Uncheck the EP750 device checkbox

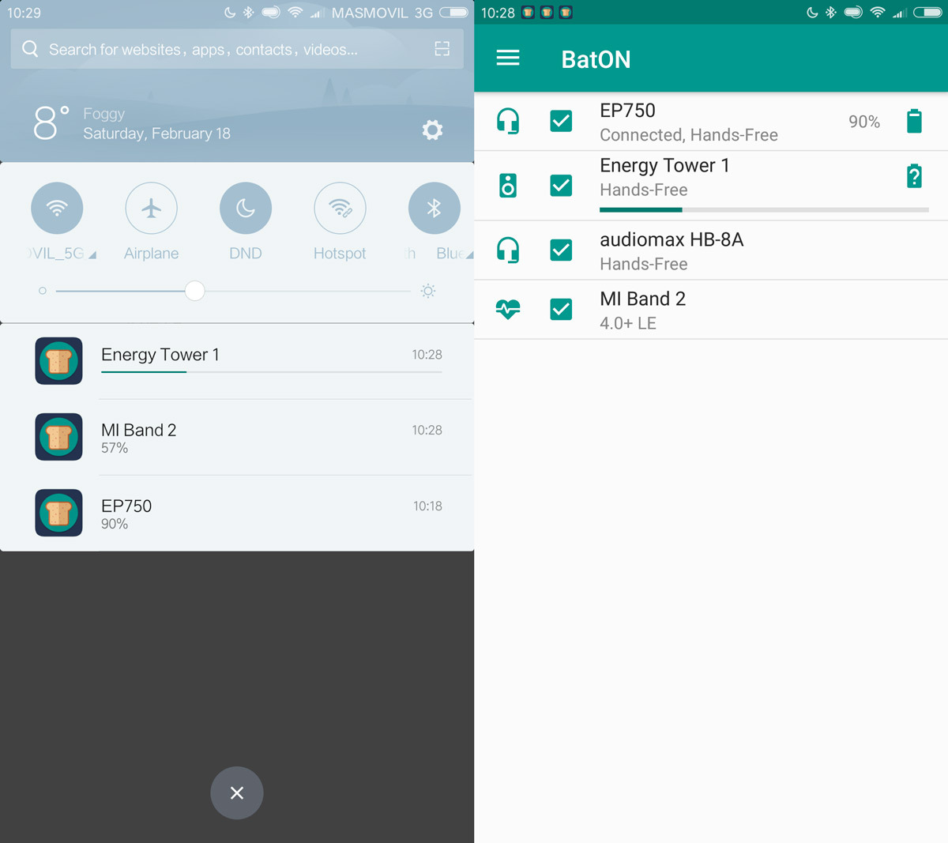click(x=561, y=121)
